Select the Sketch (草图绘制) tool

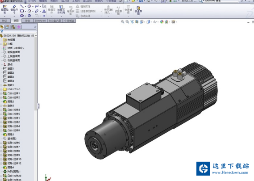5,10
